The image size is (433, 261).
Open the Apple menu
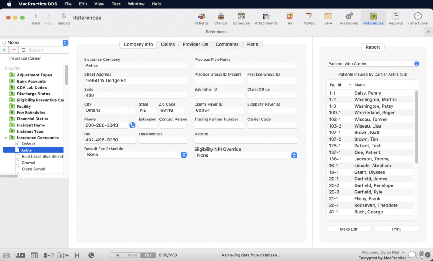point(9,4)
